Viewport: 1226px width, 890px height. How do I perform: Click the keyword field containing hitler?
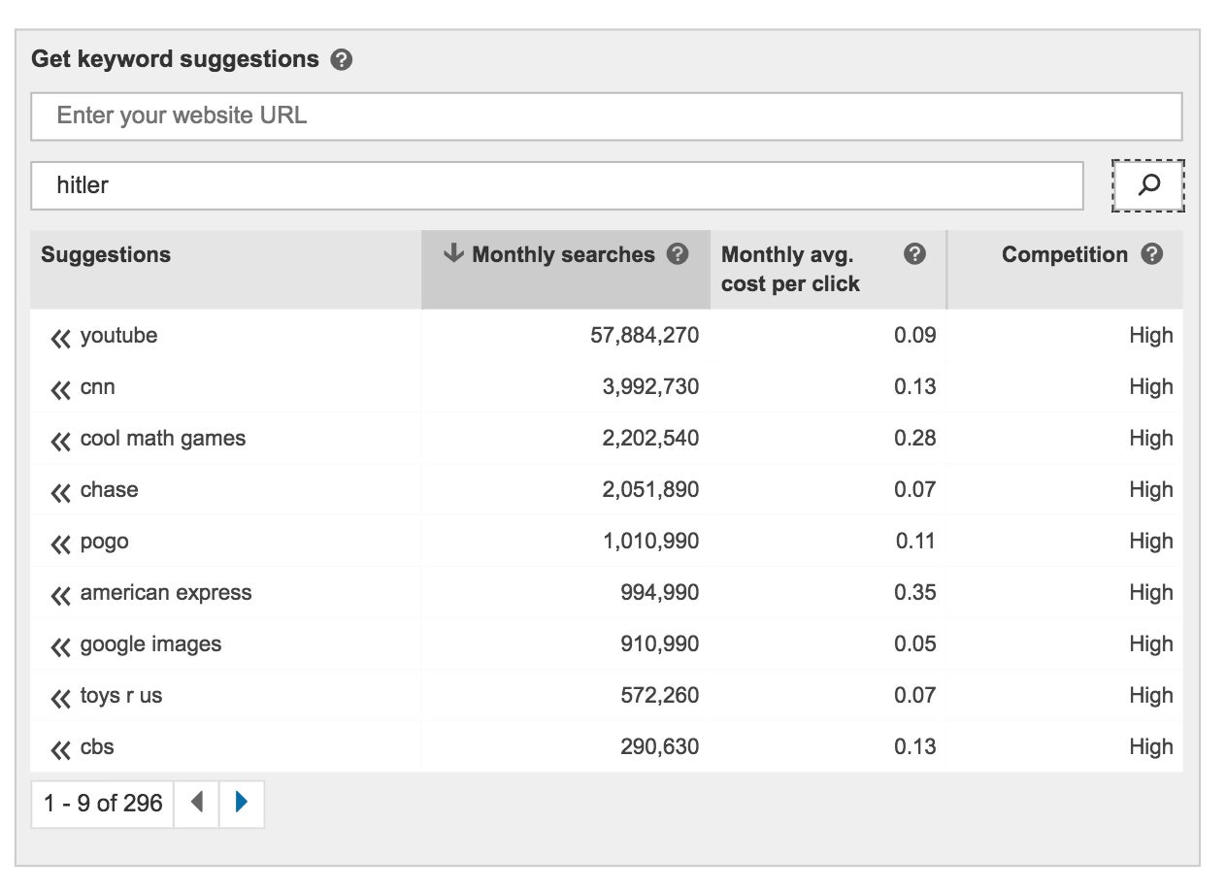click(557, 185)
